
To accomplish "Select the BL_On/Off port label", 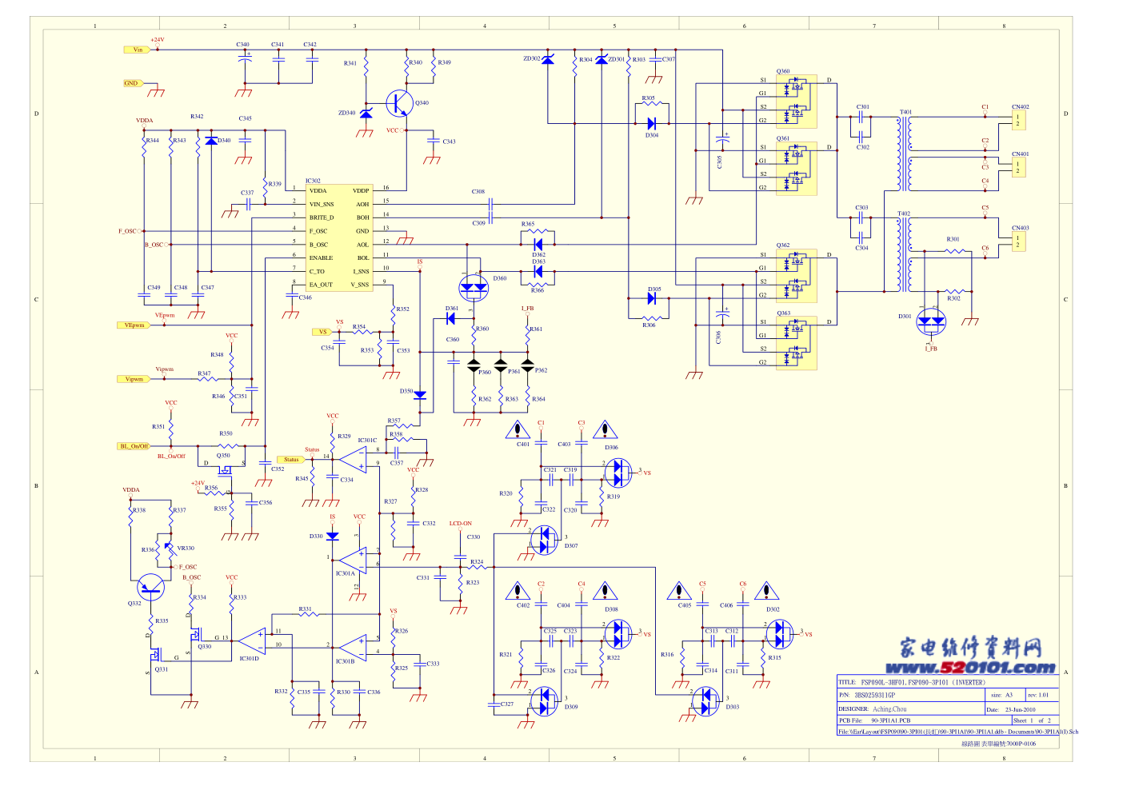I will 134,446.
